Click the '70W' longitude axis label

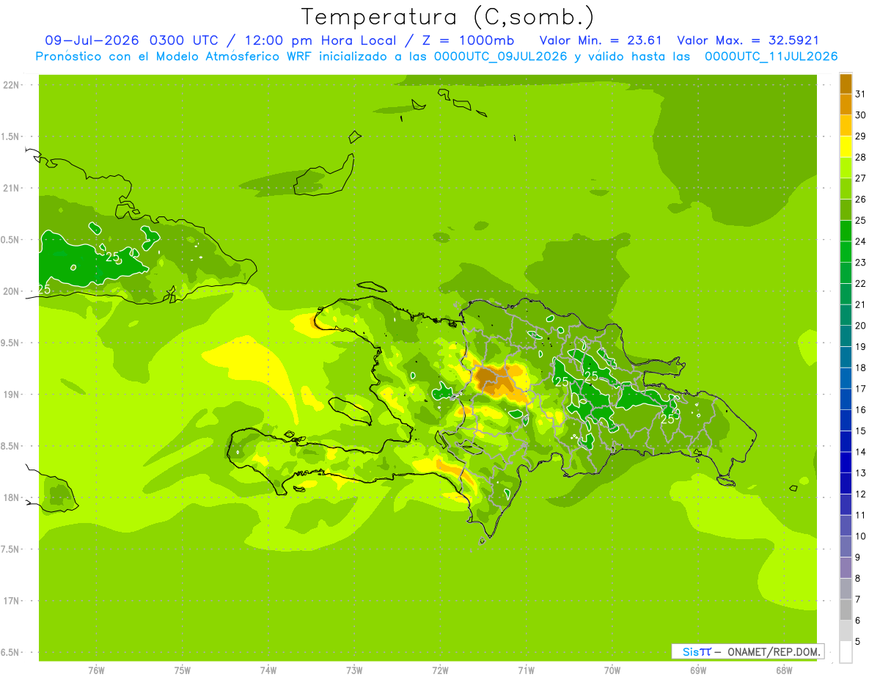pos(612,670)
